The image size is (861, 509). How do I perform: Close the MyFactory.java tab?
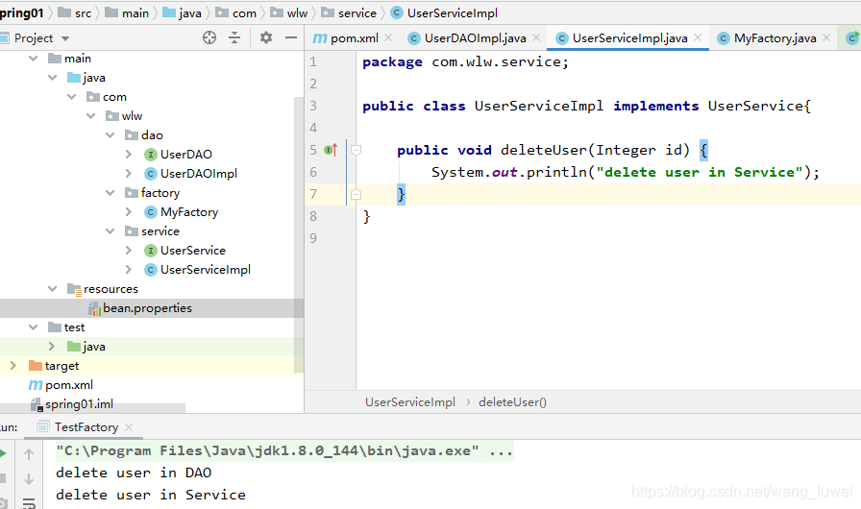coord(826,37)
